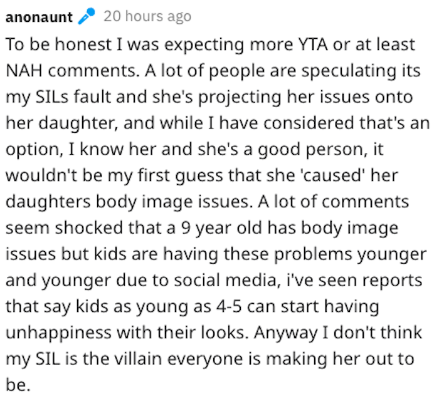Open the '20 hours ago' timestamp permalink

(x=147, y=16)
